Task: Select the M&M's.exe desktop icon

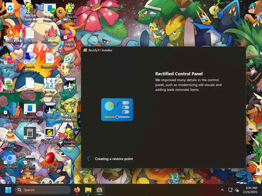Action: pyautogui.click(x=50, y=160)
